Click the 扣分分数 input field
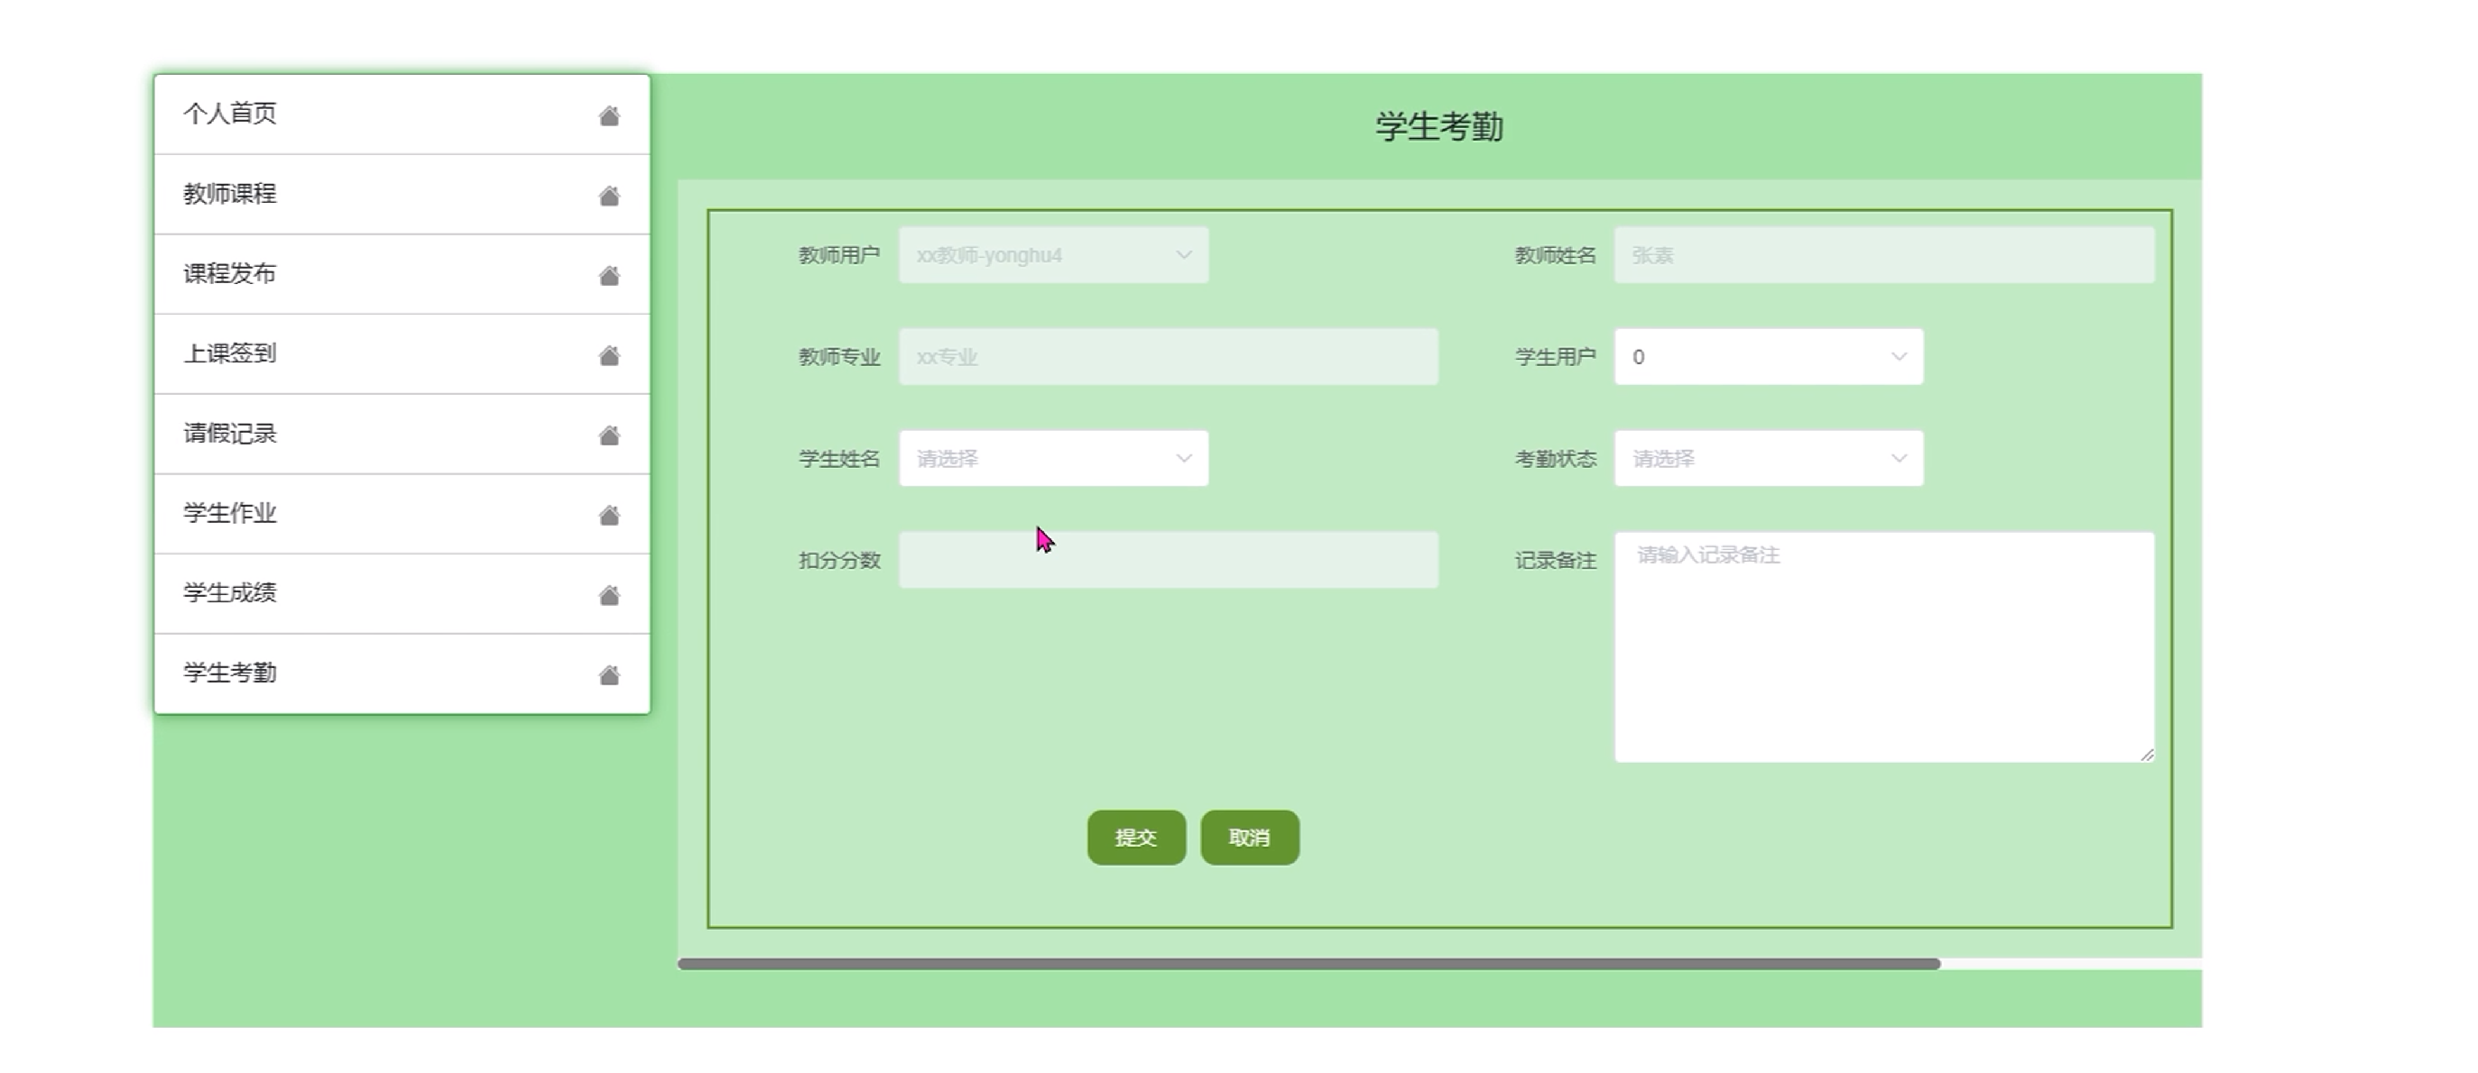Image resolution: width=2478 pixels, height=1073 pixels. coord(1168,561)
